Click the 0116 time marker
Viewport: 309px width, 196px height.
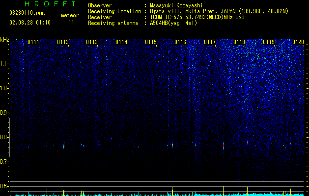point(180,42)
